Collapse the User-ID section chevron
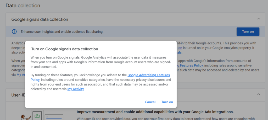This screenshot has width=268, height=120. [259, 94]
